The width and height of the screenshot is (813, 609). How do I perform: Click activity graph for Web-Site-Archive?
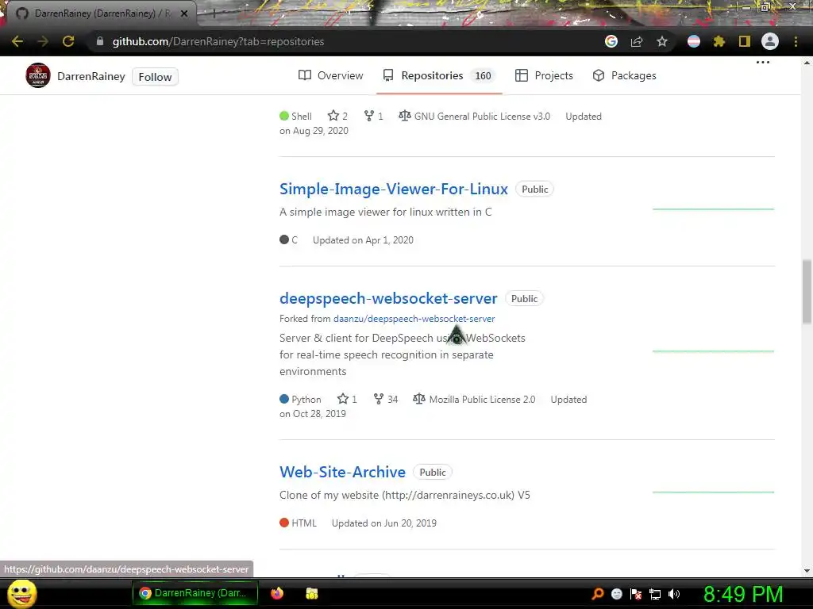coord(713,492)
